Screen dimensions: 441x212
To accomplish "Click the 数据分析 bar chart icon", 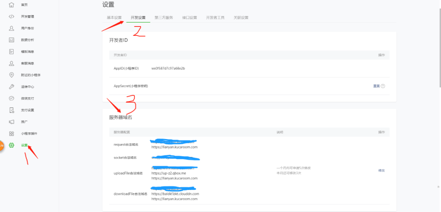I will [x=11, y=40].
